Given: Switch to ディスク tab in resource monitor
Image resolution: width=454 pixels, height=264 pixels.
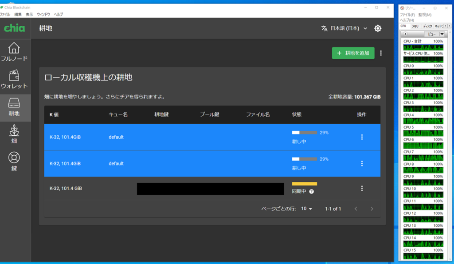Looking at the screenshot, I should (427, 26).
